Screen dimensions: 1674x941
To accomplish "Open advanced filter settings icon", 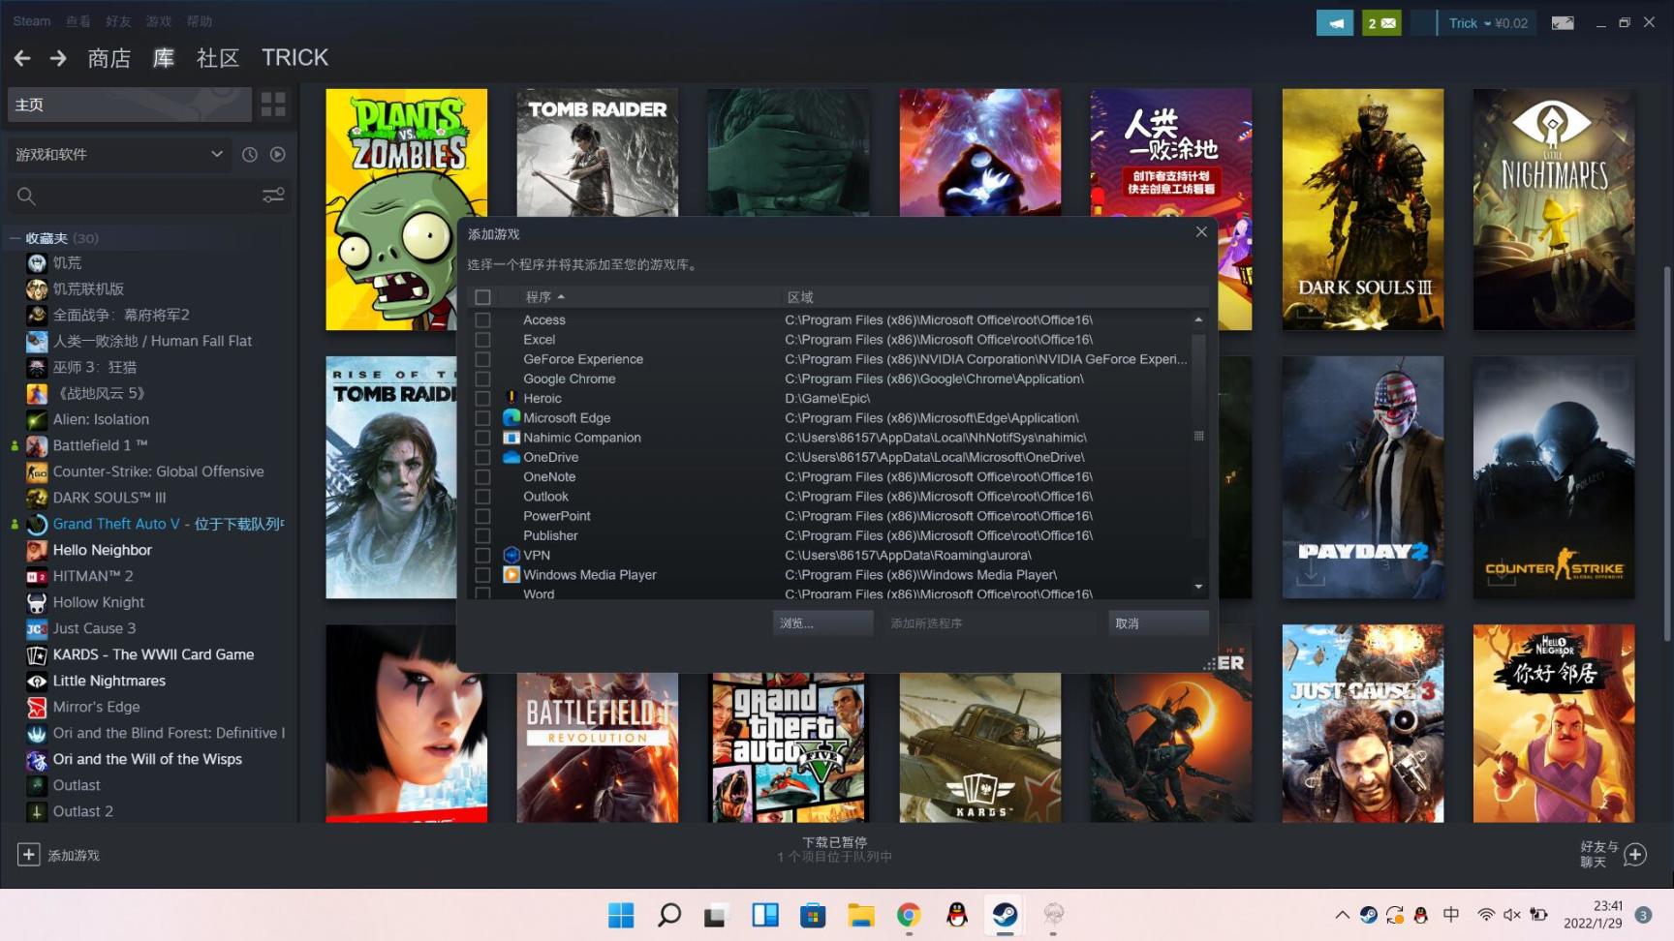I will coord(273,196).
